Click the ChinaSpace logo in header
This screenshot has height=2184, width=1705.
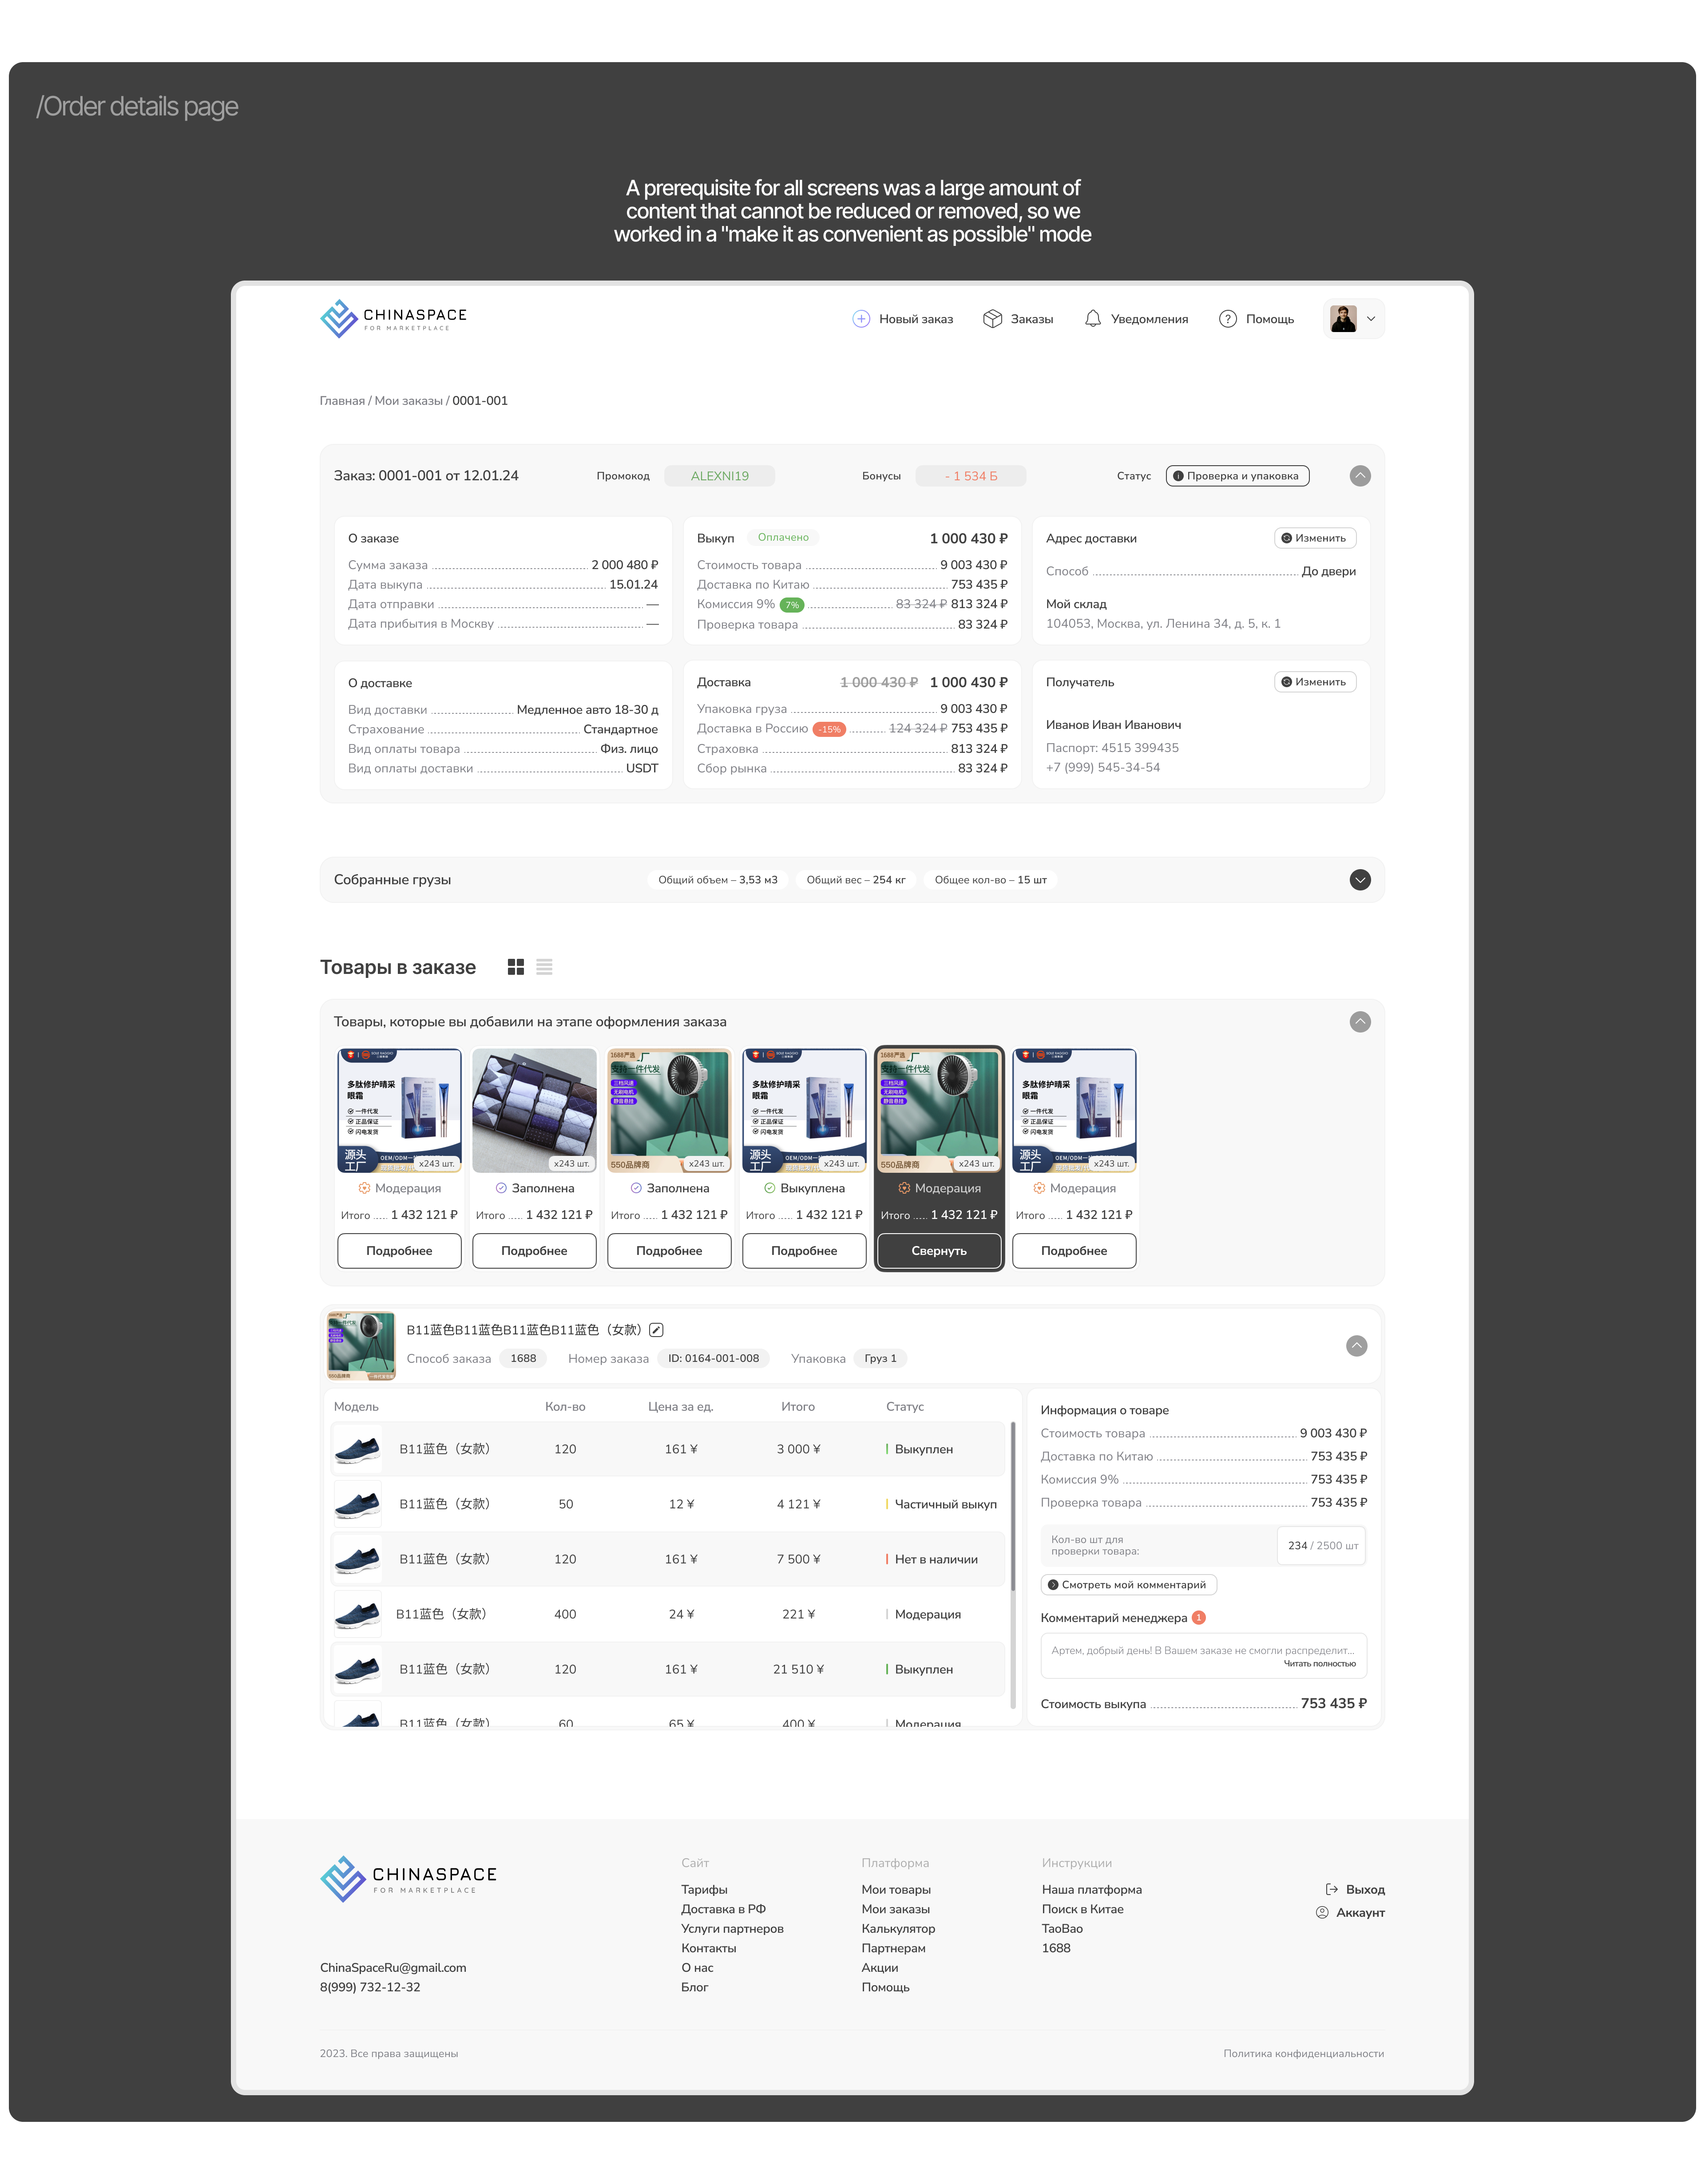[x=393, y=318]
